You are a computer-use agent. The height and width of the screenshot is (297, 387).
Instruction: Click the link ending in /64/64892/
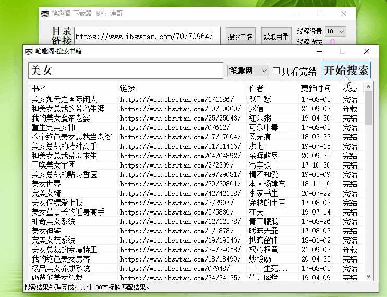click(x=180, y=156)
